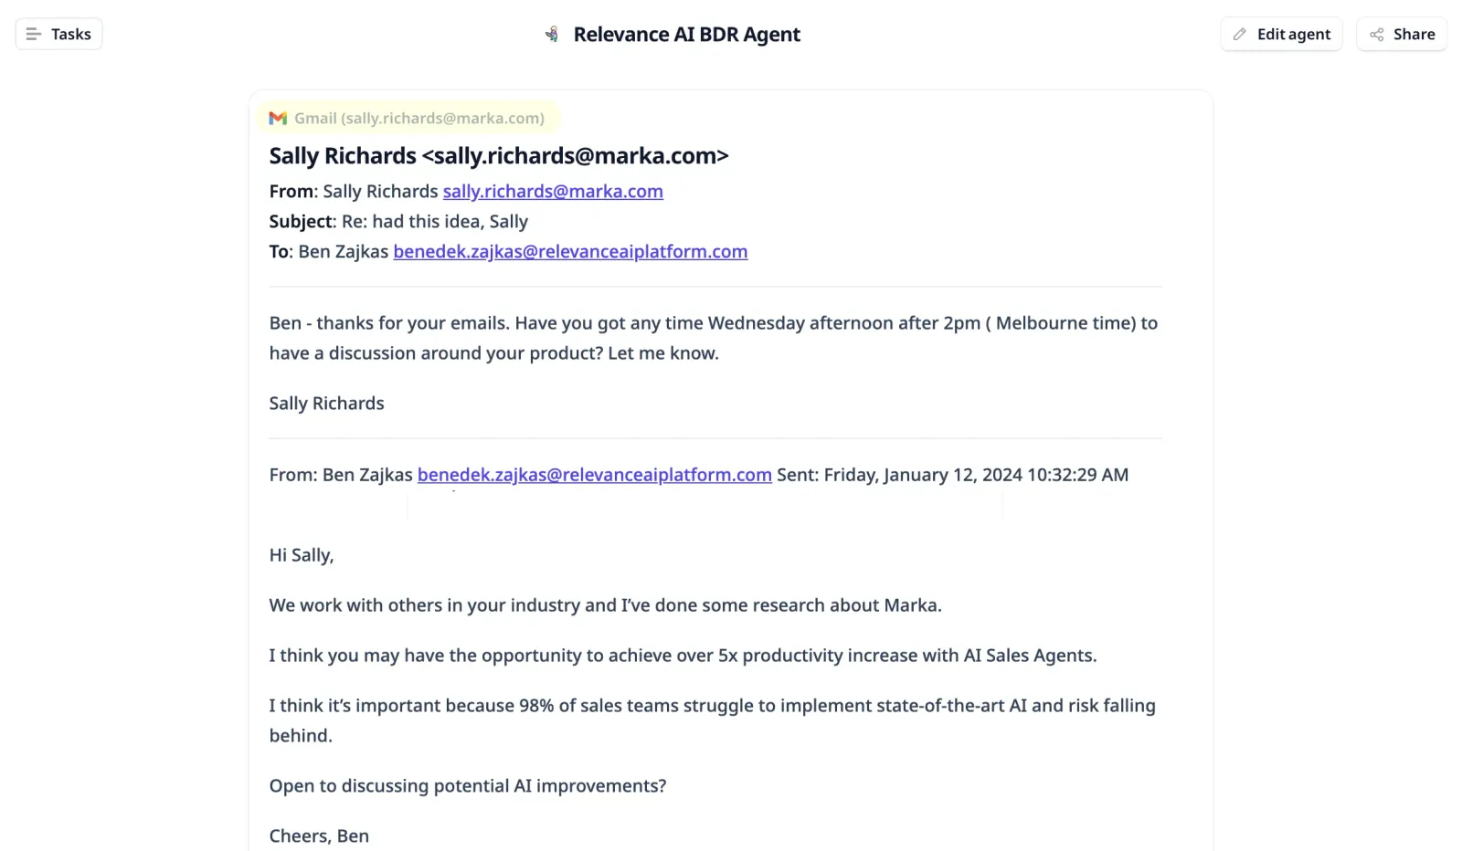1462x851 pixels.
Task: Click the pencil icon beside Edit agent
Action: [x=1240, y=34]
